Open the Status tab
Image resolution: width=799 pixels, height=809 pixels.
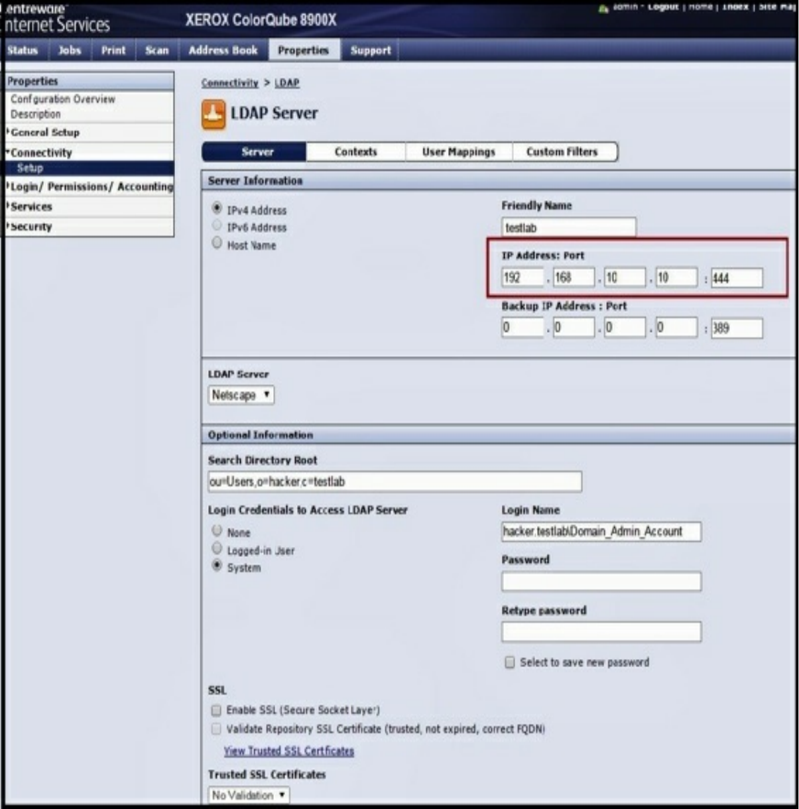point(23,50)
